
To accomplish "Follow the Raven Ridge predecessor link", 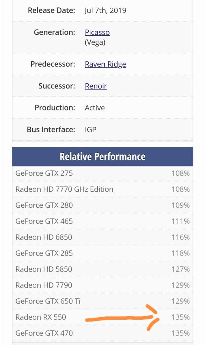I will point(105,64).
